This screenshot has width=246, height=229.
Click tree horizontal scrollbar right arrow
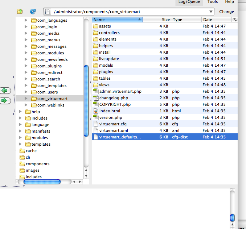[80, 182]
